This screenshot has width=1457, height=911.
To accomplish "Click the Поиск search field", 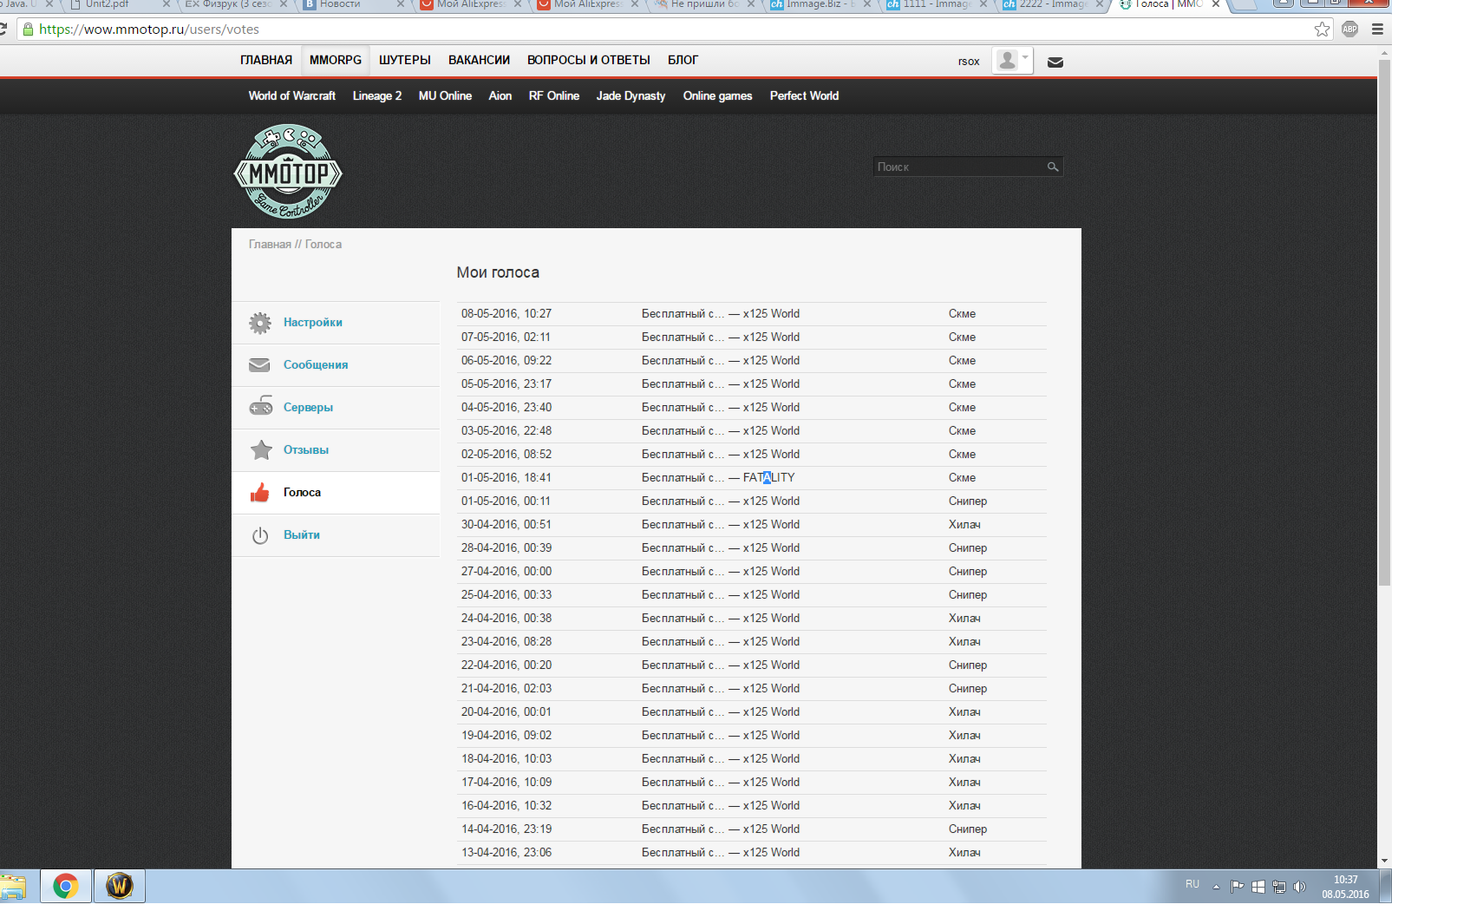I will [x=958, y=167].
